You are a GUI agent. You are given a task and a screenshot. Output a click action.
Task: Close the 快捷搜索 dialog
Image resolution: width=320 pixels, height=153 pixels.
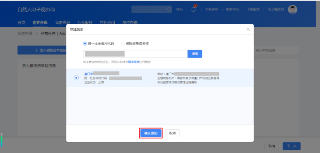pyautogui.click(x=248, y=29)
